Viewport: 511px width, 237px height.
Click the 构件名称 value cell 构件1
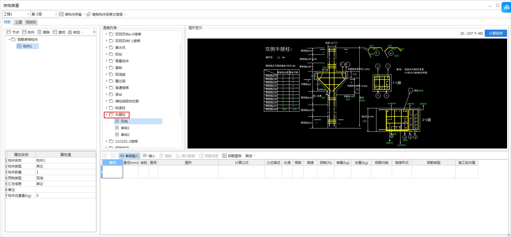(65, 160)
